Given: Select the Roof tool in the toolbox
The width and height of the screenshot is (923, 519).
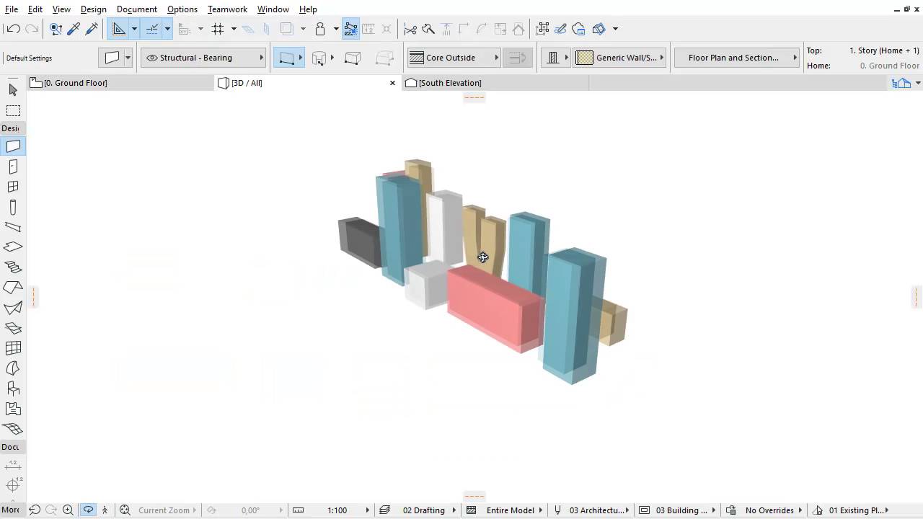Looking at the screenshot, I should click(x=13, y=288).
